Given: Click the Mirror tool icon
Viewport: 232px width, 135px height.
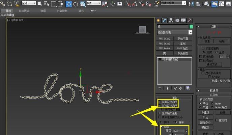Looking at the screenshot, I should pyautogui.click(x=191, y=4).
